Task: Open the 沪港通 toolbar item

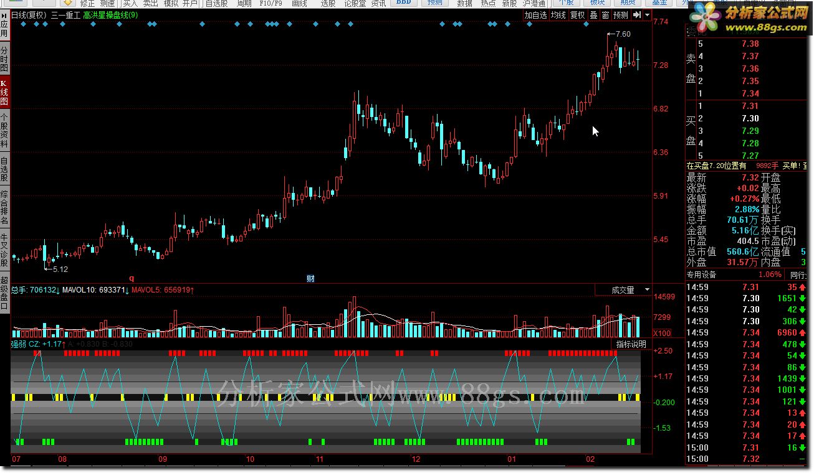Action: [534, 3]
